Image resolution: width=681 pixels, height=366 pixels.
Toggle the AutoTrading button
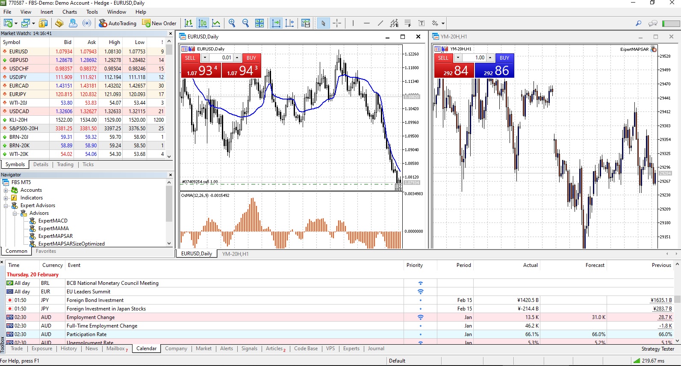pos(118,23)
